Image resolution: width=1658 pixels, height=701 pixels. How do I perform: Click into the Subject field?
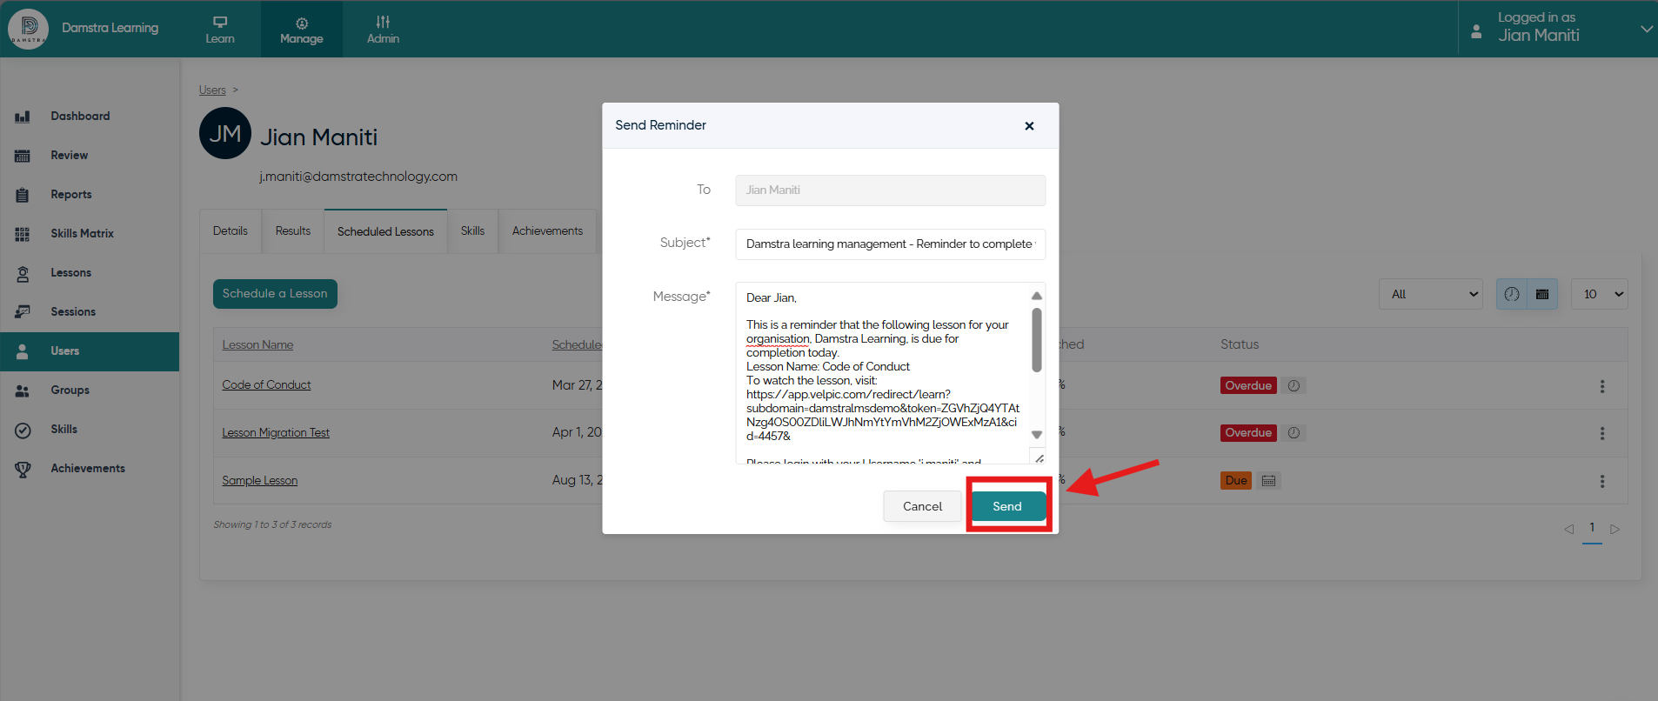pyautogui.click(x=890, y=244)
